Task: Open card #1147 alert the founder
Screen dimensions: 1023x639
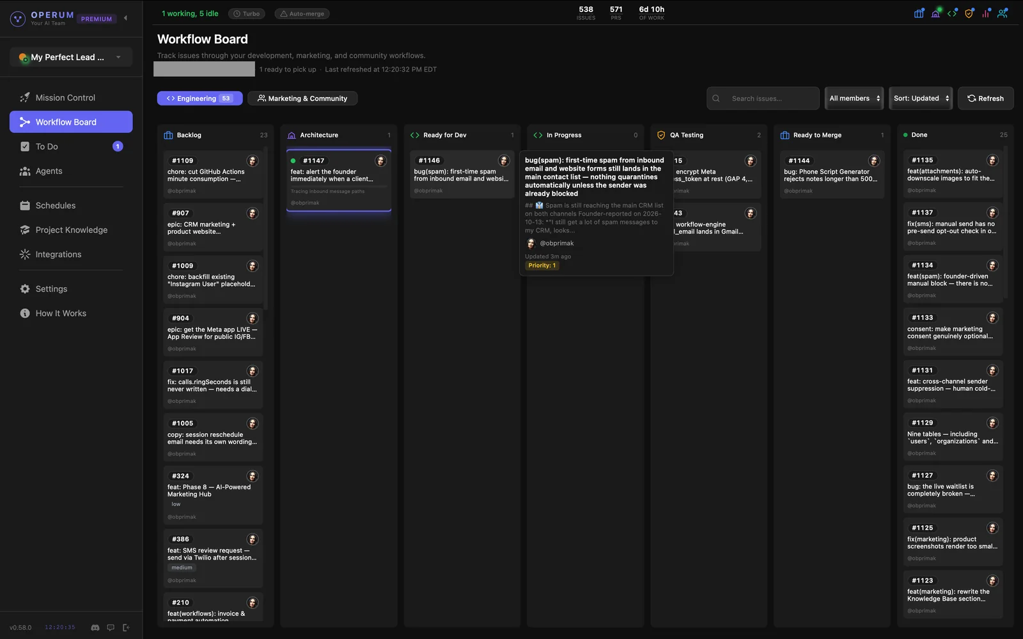Action: tap(339, 180)
